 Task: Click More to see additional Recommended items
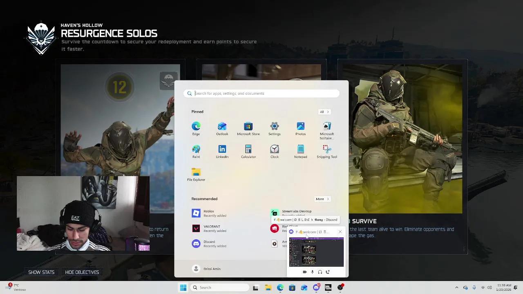(322, 199)
